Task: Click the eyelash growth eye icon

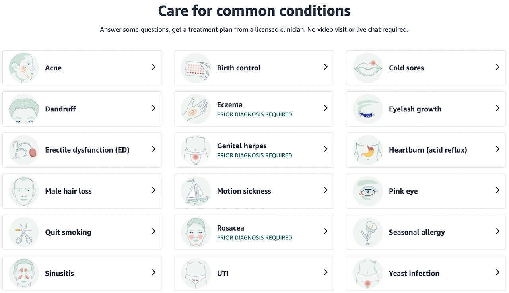Action: pos(368,109)
